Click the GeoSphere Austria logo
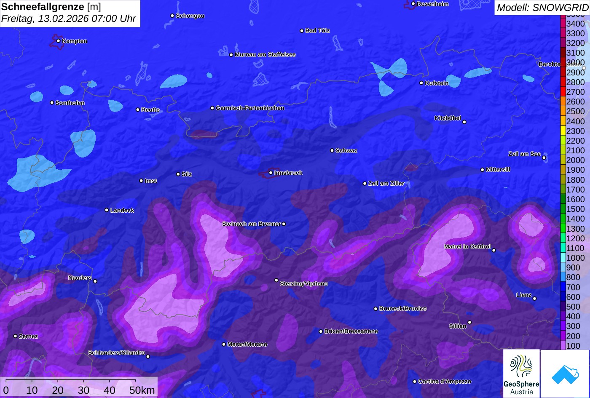590x398 pixels. (521, 373)
